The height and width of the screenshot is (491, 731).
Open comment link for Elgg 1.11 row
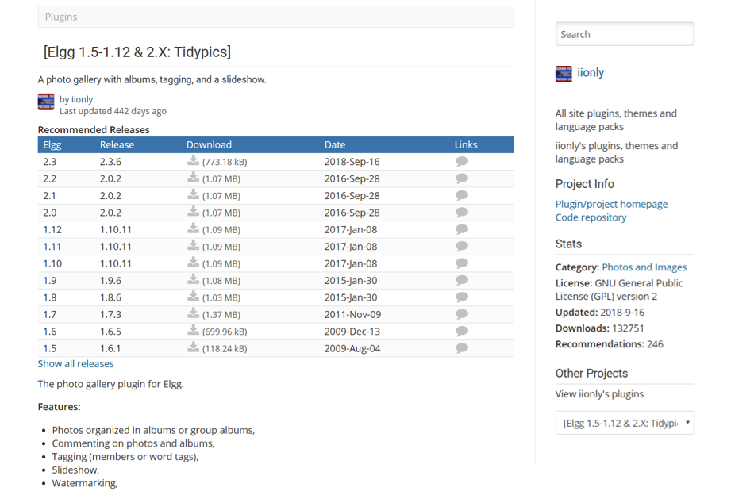(462, 246)
